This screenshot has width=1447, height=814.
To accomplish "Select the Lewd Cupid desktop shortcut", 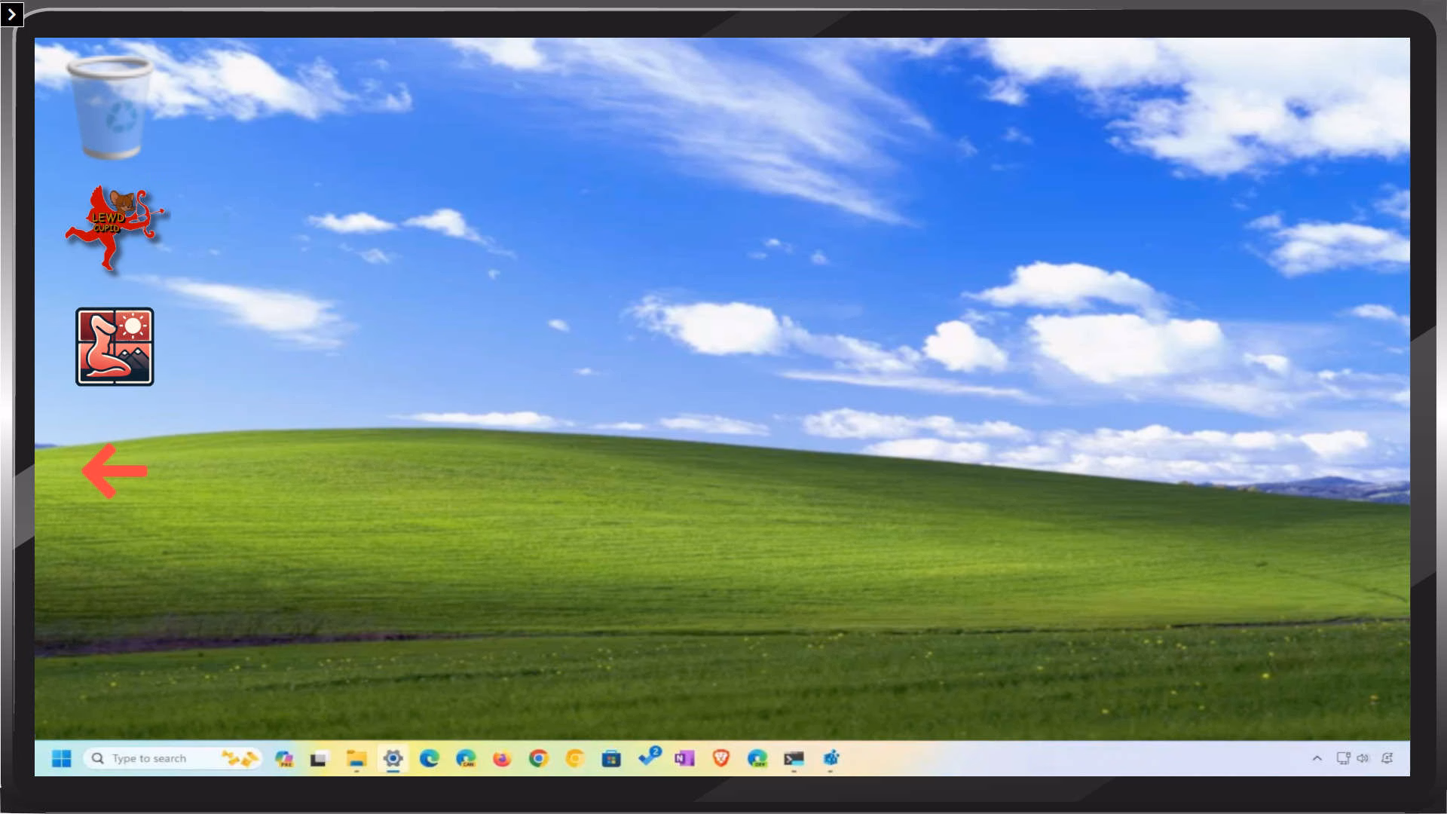I will tap(115, 227).
